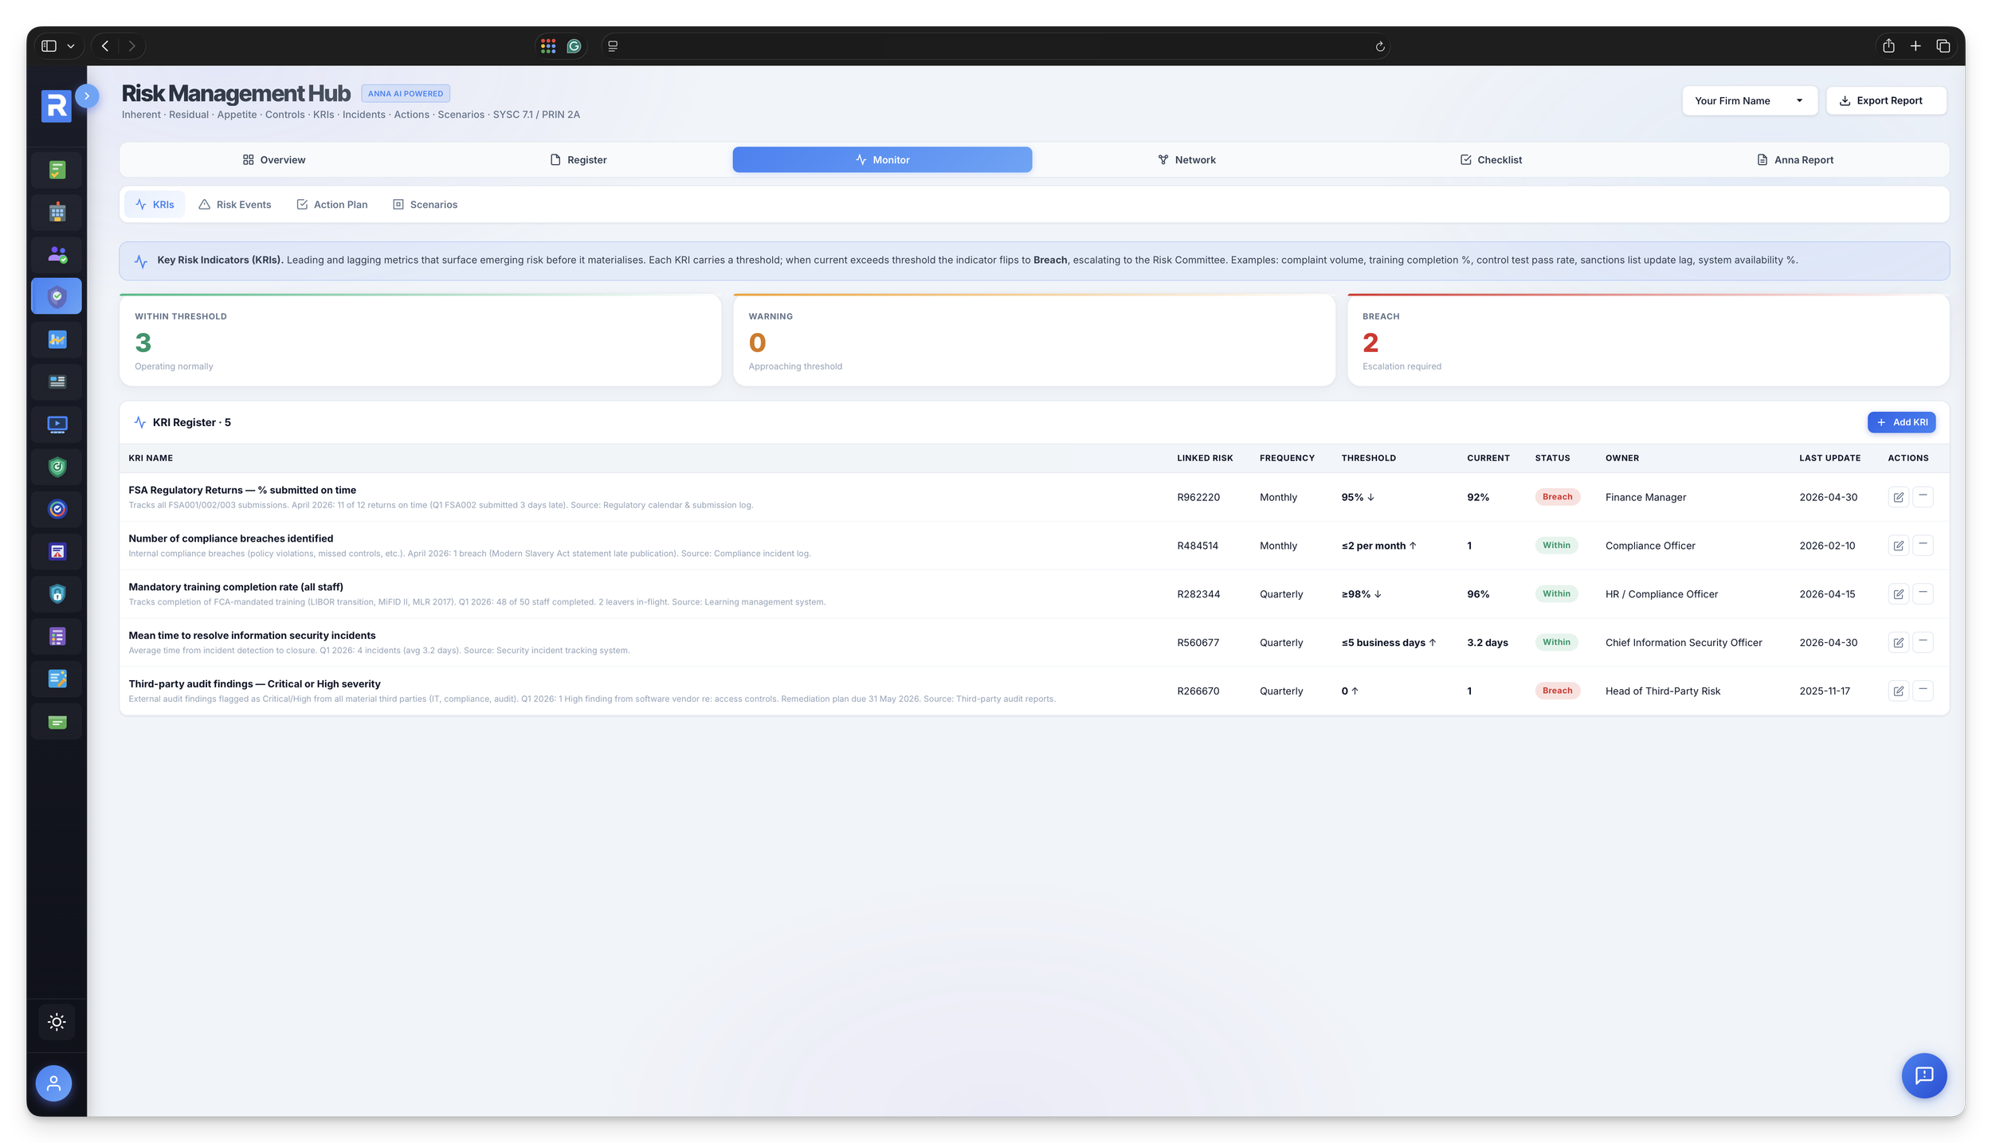Click linked risk R560677
1992x1143 pixels.
(x=1198, y=643)
